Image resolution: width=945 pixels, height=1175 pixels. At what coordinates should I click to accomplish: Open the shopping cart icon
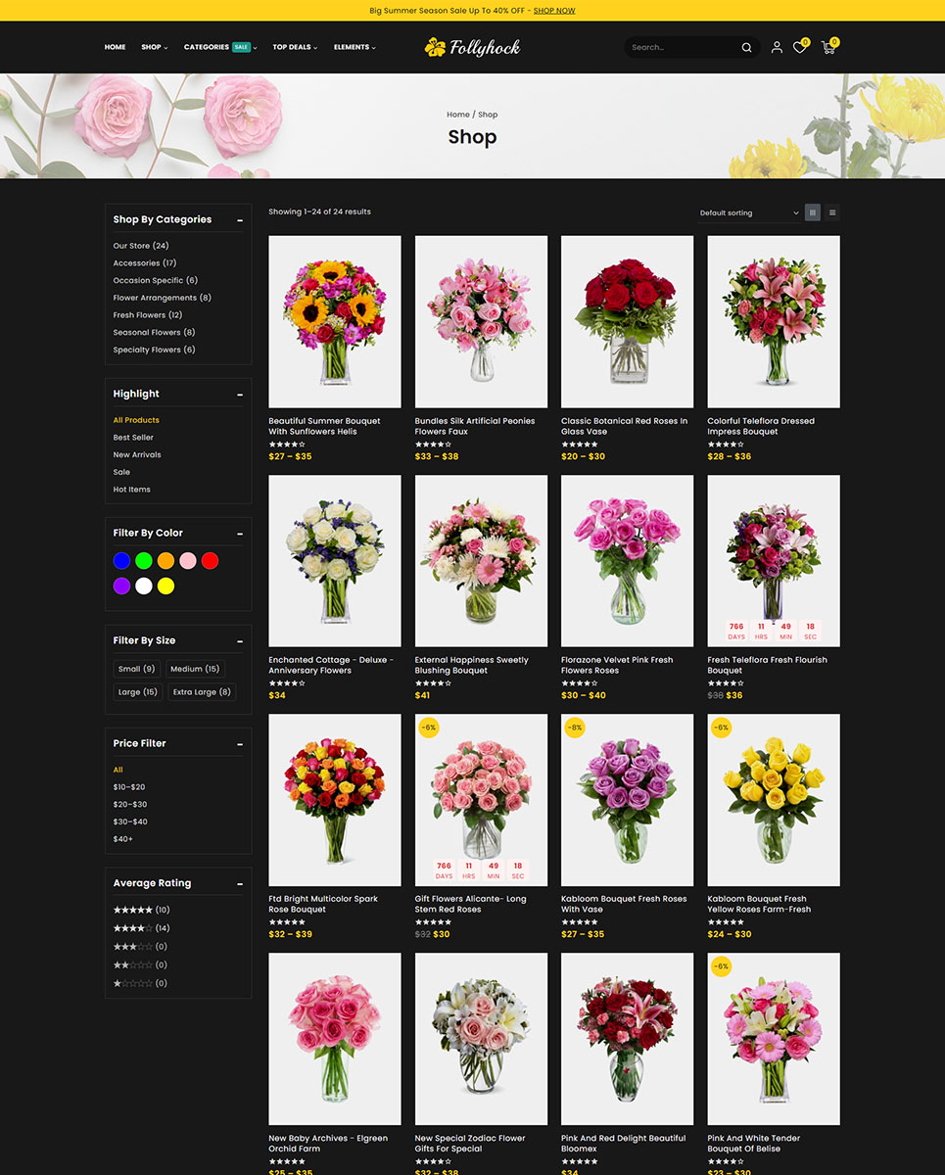[x=828, y=47]
